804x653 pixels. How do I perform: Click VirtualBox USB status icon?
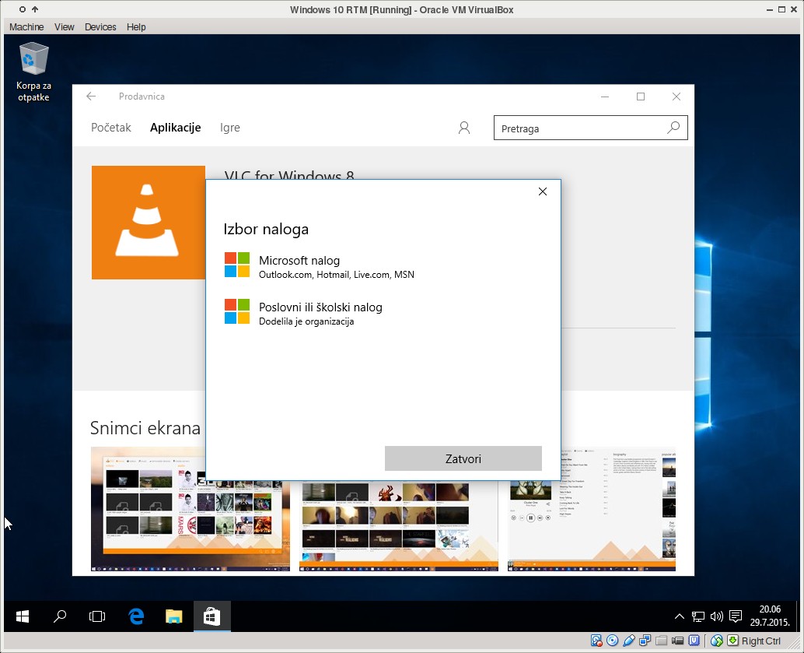(x=628, y=641)
